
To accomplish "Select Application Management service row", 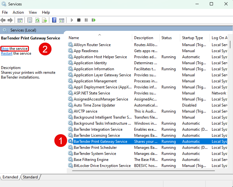I will tap(147, 81).
